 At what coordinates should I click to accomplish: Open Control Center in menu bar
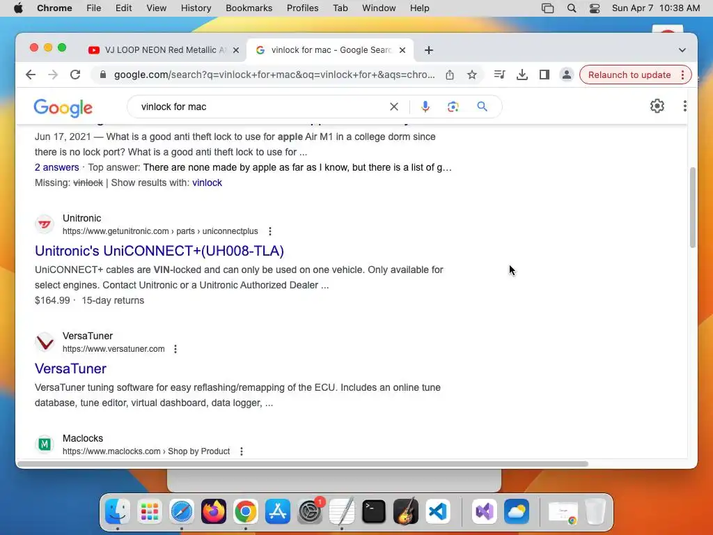coord(595,8)
